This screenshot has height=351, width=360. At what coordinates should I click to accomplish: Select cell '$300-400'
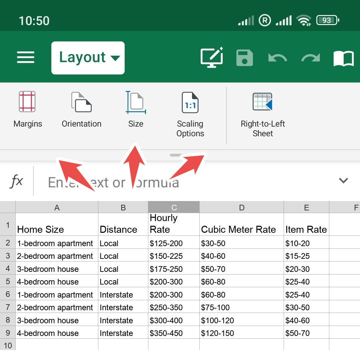[174, 320]
